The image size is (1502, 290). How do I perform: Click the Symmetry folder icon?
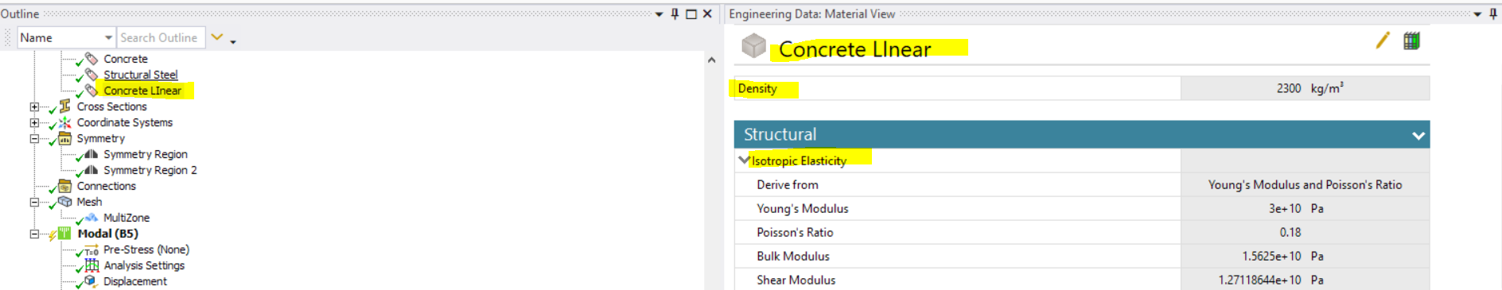point(65,138)
